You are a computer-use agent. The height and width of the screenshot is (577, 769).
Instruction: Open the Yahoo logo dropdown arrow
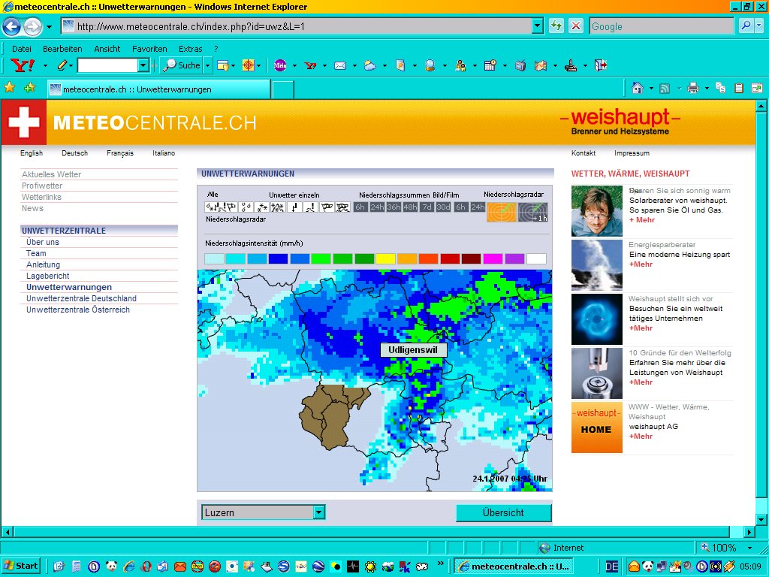[45, 66]
